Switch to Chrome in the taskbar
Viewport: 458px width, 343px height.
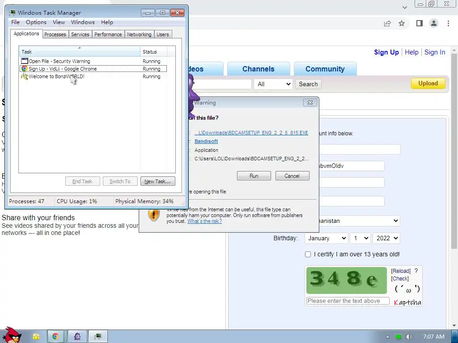coord(55,337)
